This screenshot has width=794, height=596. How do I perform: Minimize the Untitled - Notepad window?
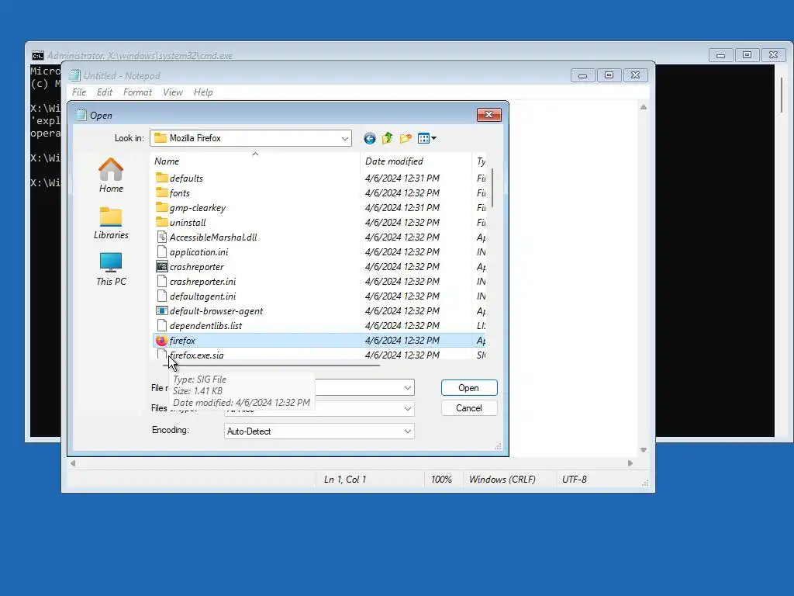582,75
